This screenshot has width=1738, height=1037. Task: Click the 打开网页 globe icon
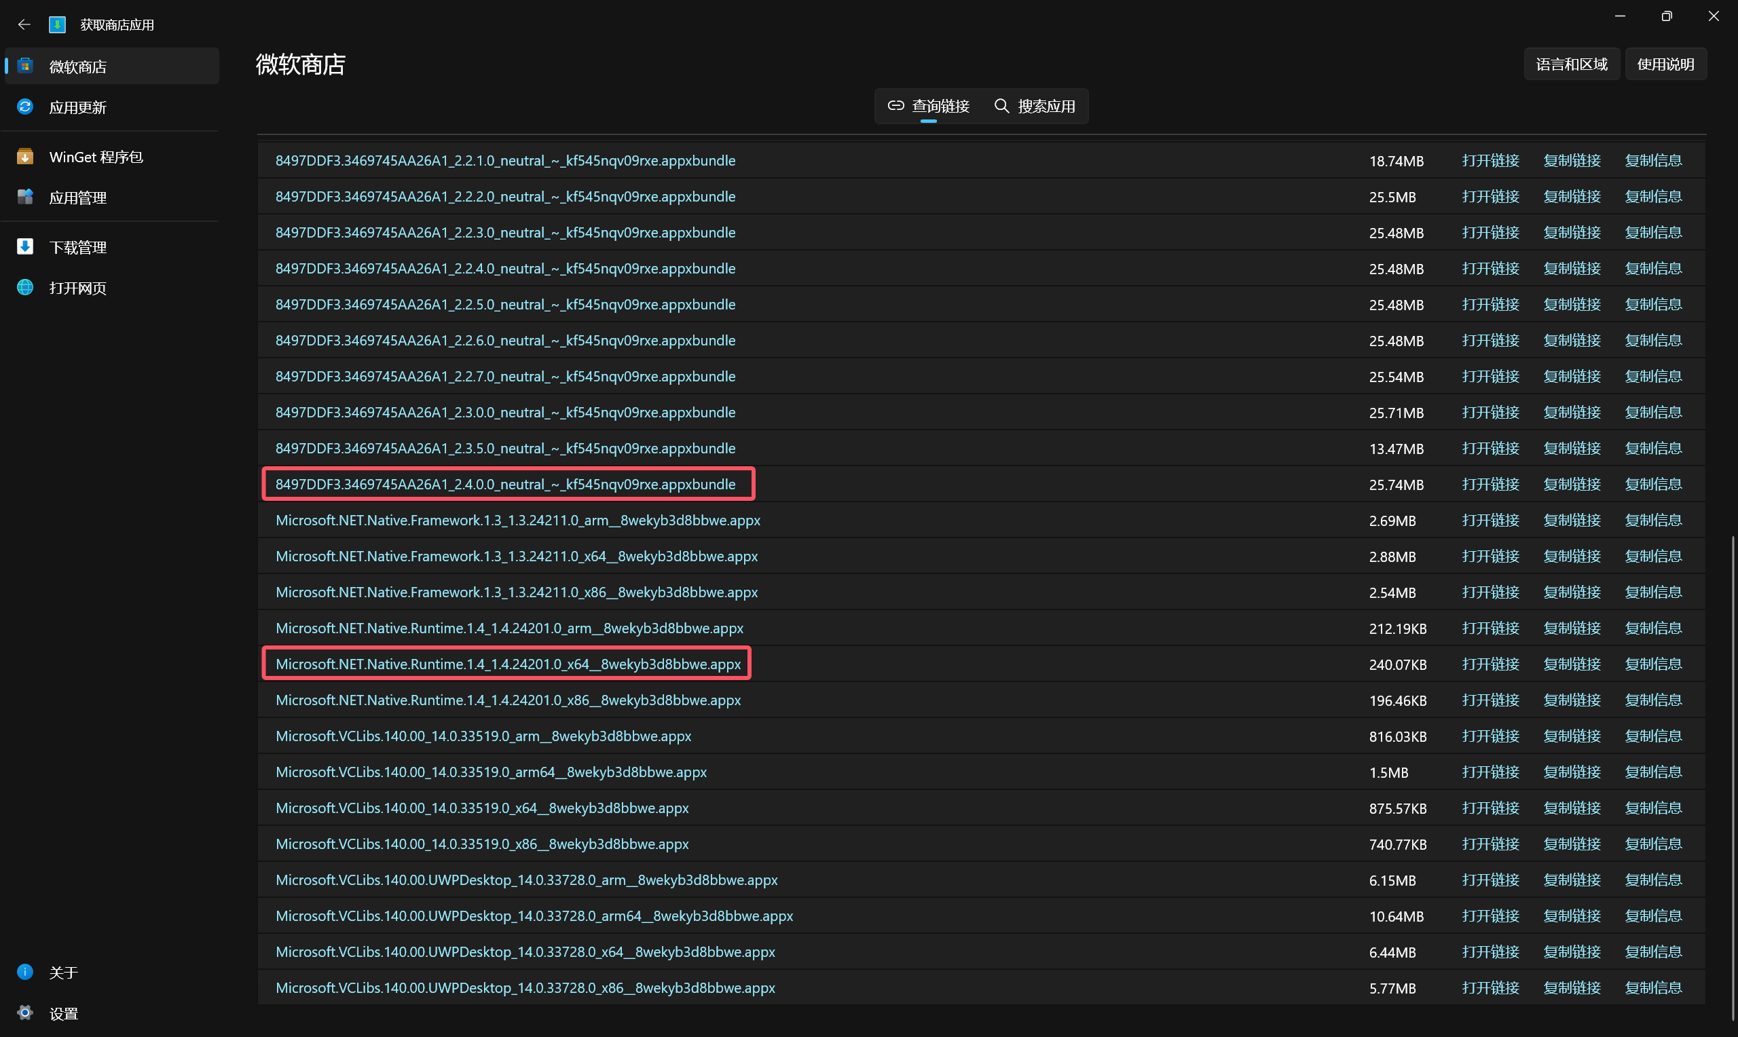click(x=25, y=288)
